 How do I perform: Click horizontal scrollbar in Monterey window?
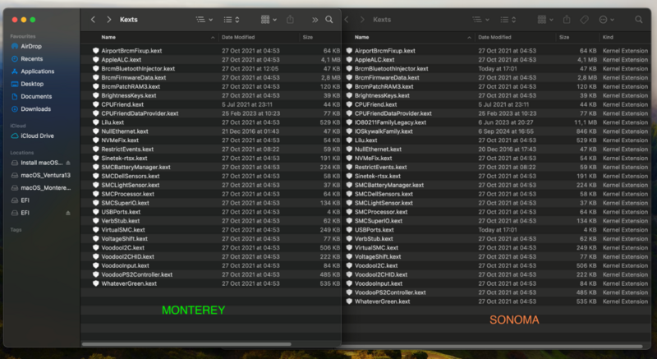(186, 344)
